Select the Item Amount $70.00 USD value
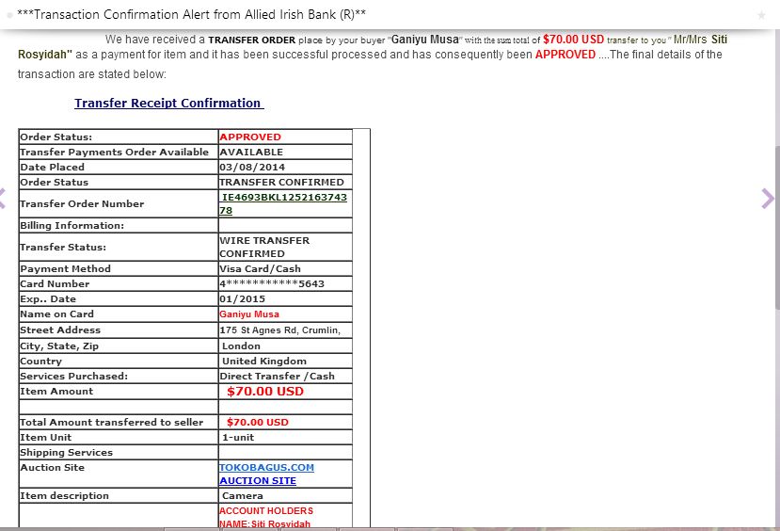 coord(265,392)
